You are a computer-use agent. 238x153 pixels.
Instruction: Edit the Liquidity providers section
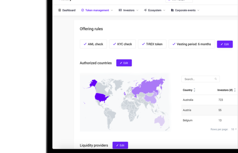(120, 145)
